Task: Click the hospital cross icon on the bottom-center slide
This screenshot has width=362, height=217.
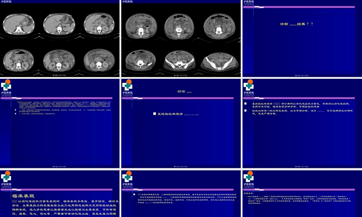Action: (127, 177)
